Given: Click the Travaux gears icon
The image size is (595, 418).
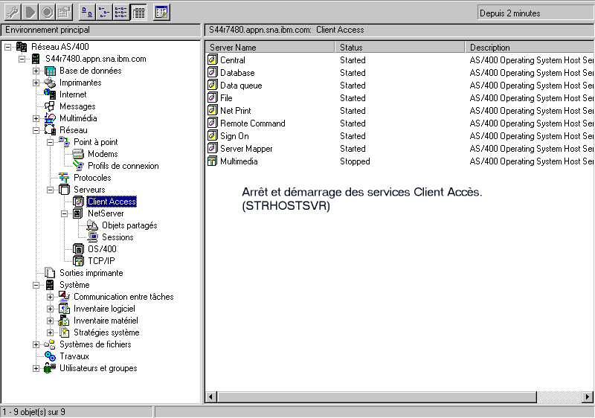Looking at the screenshot, I should point(50,356).
